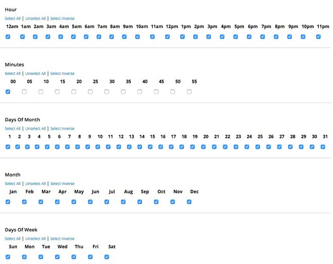
Task: Toggle the Mar month checkbox
Action: pyautogui.click(x=41, y=202)
